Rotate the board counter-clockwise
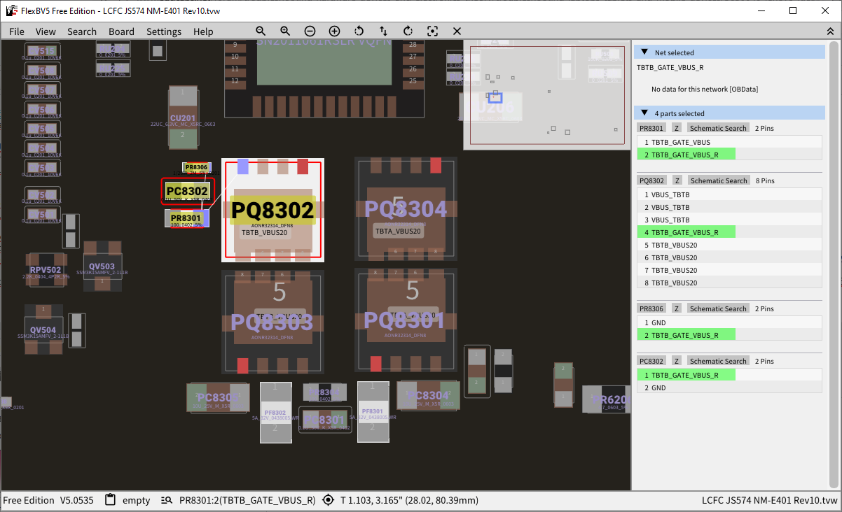842x512 pixels. click(x=359, y=31)
